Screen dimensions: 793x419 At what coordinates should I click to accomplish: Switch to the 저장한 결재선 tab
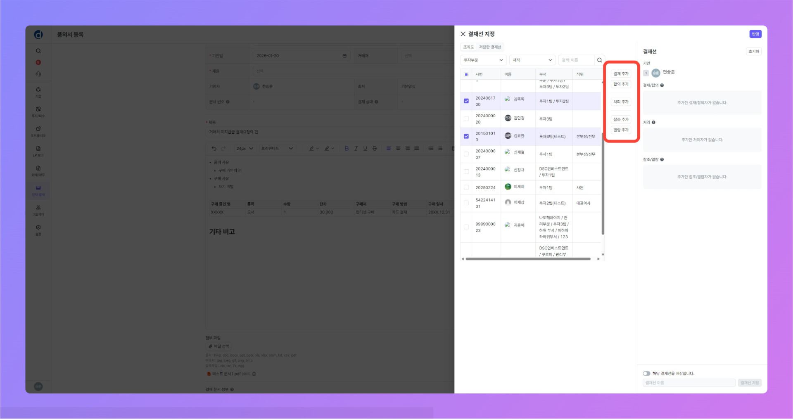coord(490,47)
